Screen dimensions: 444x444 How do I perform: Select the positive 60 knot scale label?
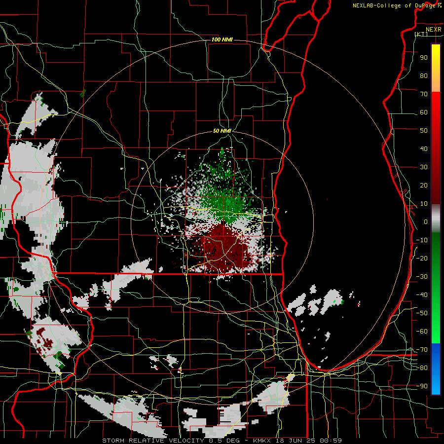coord(424,112)
